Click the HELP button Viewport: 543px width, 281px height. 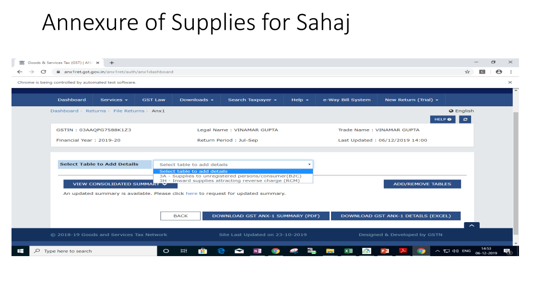[x=443, y=119]
